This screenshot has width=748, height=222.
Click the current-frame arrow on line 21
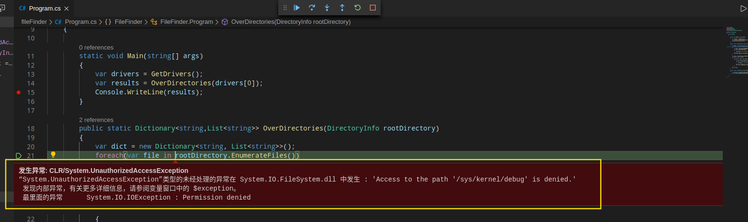point(19,156)
